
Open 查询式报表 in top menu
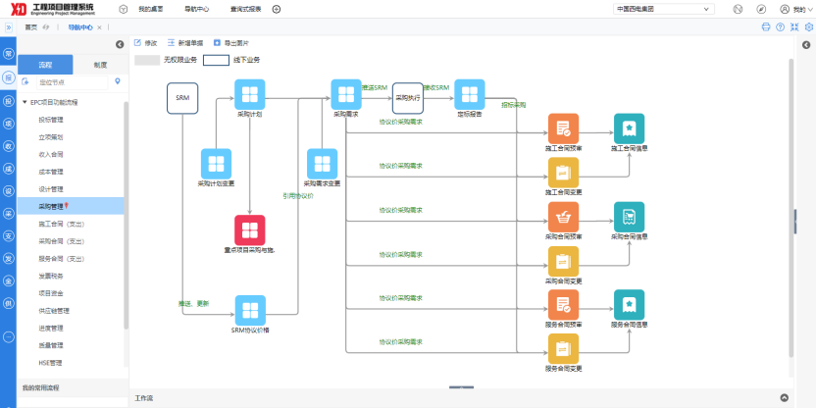244,9
